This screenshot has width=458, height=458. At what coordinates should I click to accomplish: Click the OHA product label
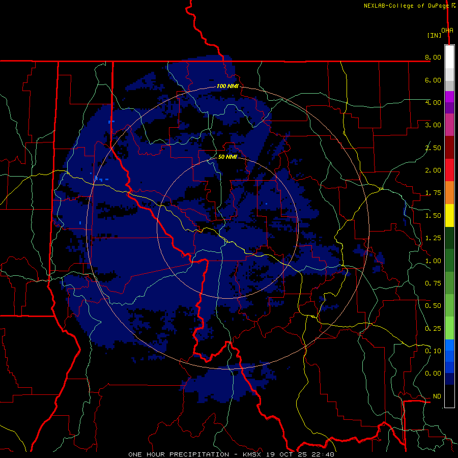coord(447,31)
